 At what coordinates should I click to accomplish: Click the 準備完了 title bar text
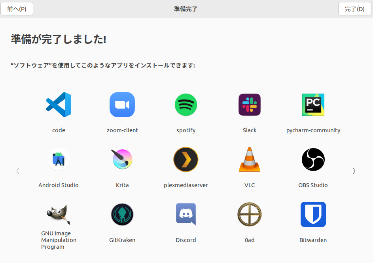point(186,9)
